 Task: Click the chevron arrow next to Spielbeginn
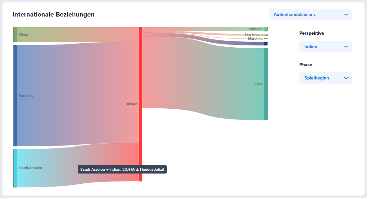(346, 78)
